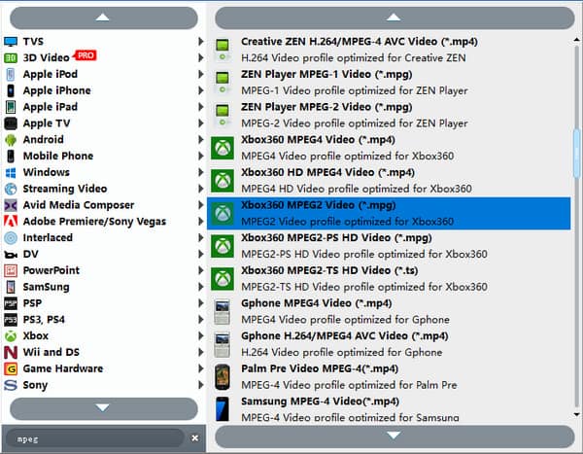The height and width of the screenshot is (454, 583).
Task: Click the Apple TV icon
Action: tap(11, 123)
